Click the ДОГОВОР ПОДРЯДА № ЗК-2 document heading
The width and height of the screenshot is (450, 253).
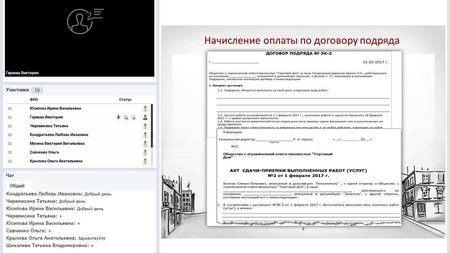(x=298, y=54)
